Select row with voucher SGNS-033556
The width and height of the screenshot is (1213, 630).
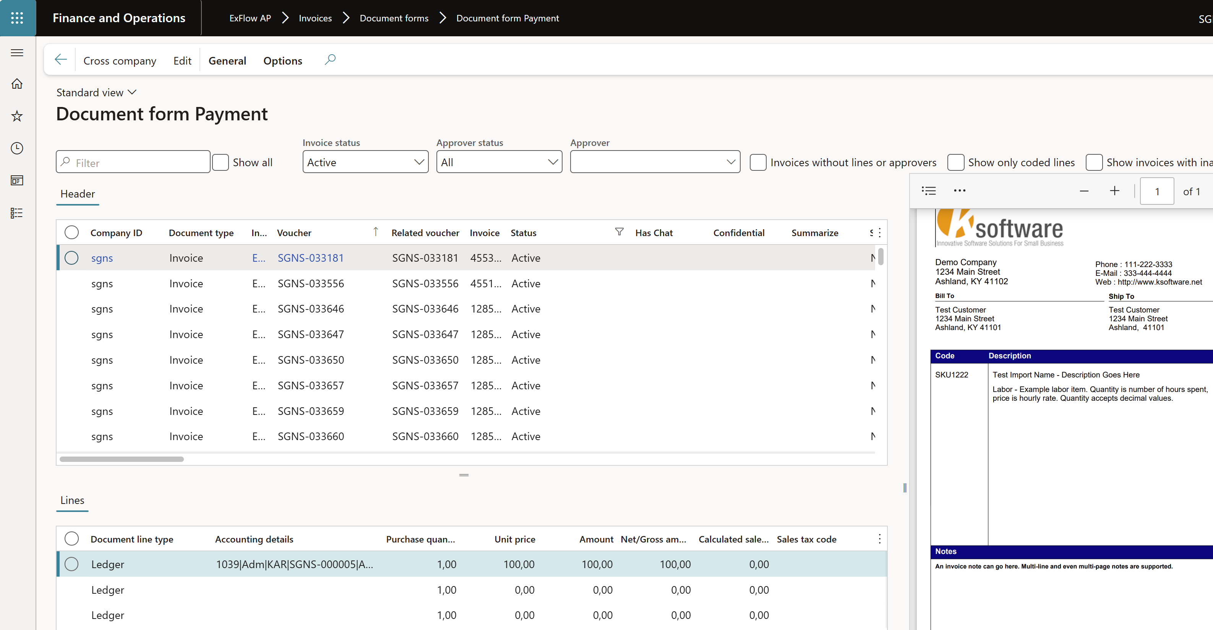(x=466, y=283)
